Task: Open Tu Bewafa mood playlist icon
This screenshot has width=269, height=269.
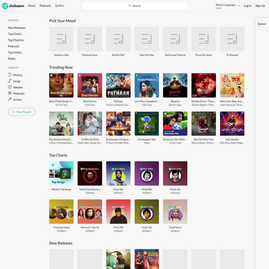Action: click(232, 39)
